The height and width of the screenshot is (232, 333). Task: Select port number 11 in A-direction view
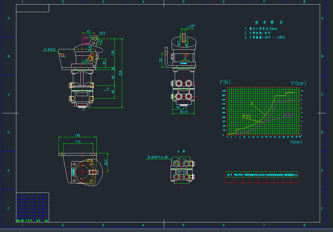click(184, 159)
